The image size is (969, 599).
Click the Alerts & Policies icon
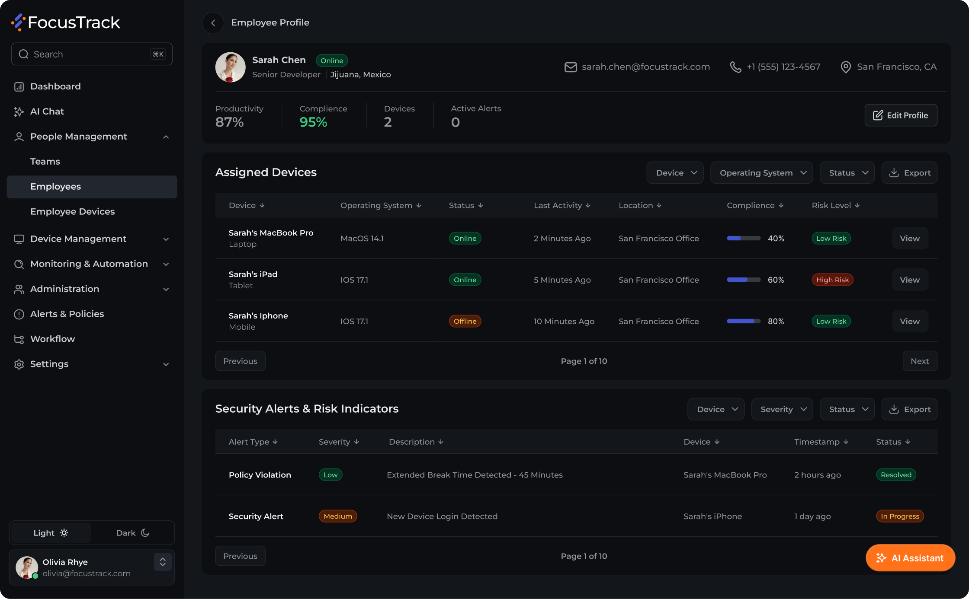pyautogui.click(x=19, y=314)
